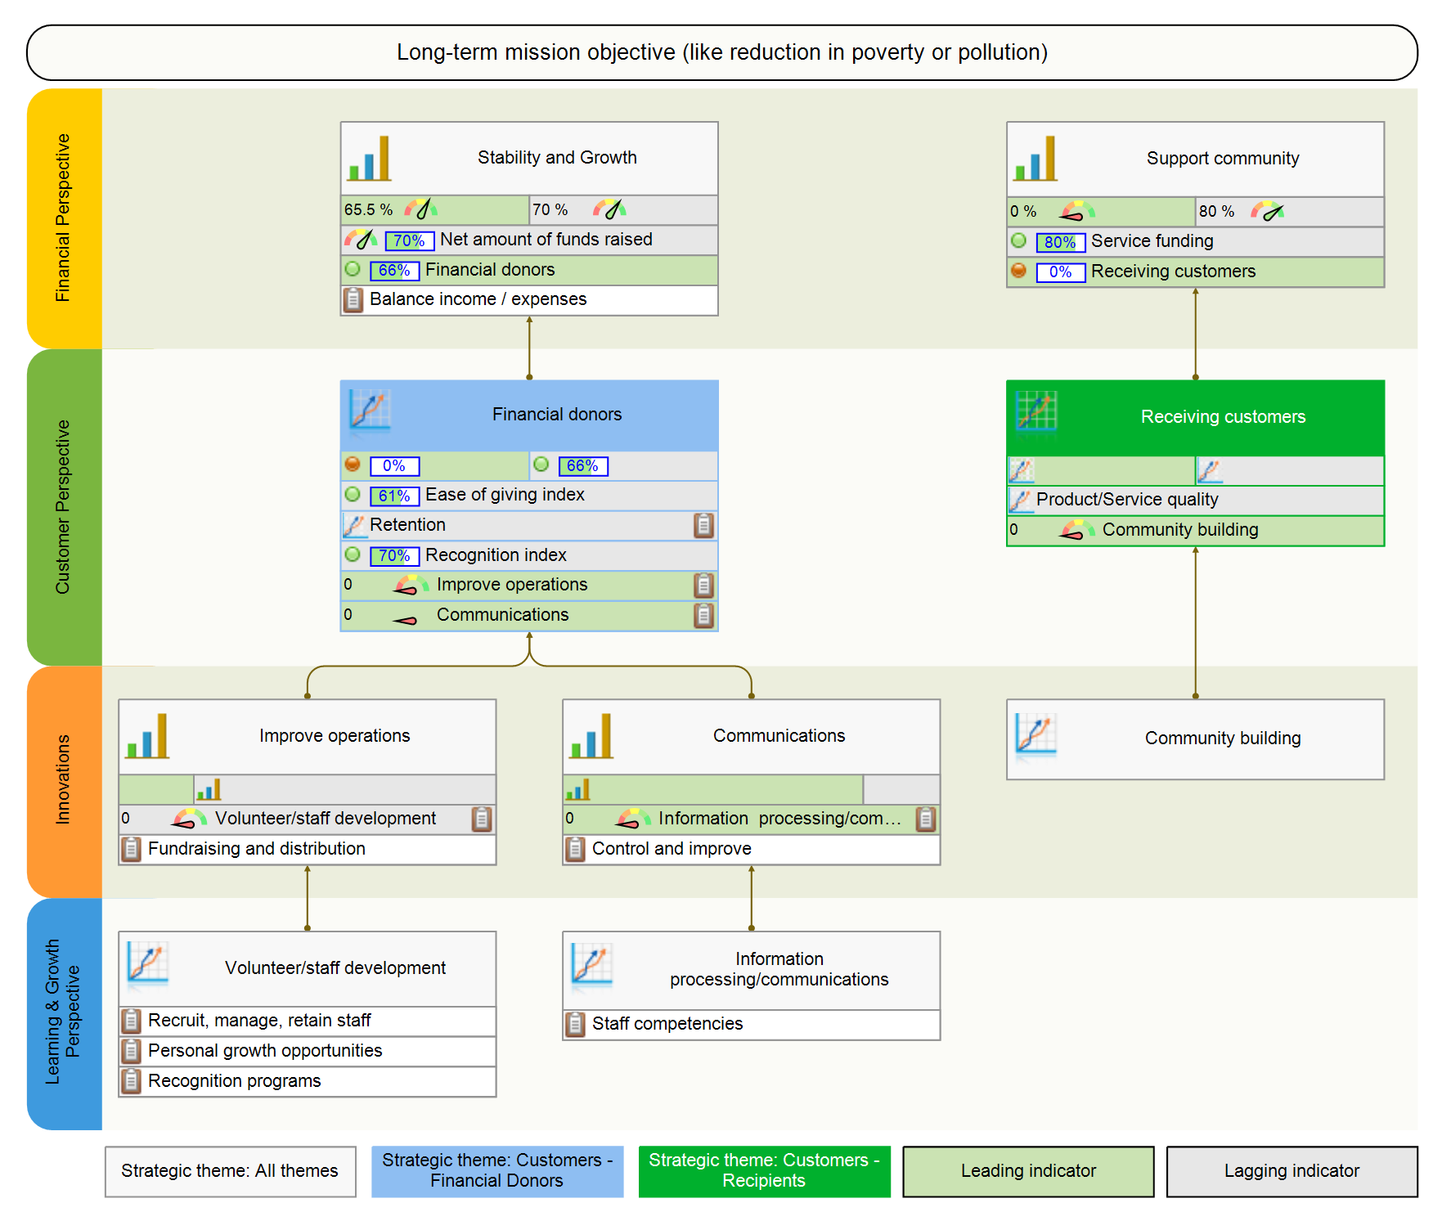Select the Learning & Growth Perspective tab
The width and height of the screenshot is (1442, 1221).
coord(64,1012)
